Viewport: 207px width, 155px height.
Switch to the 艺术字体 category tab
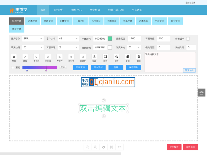click(x=32, y=21)
